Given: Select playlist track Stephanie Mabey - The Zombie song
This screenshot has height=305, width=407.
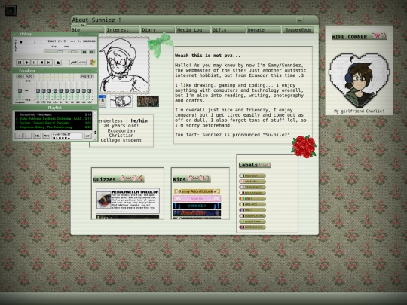Looking at the screenshot, I should [54, 127].
